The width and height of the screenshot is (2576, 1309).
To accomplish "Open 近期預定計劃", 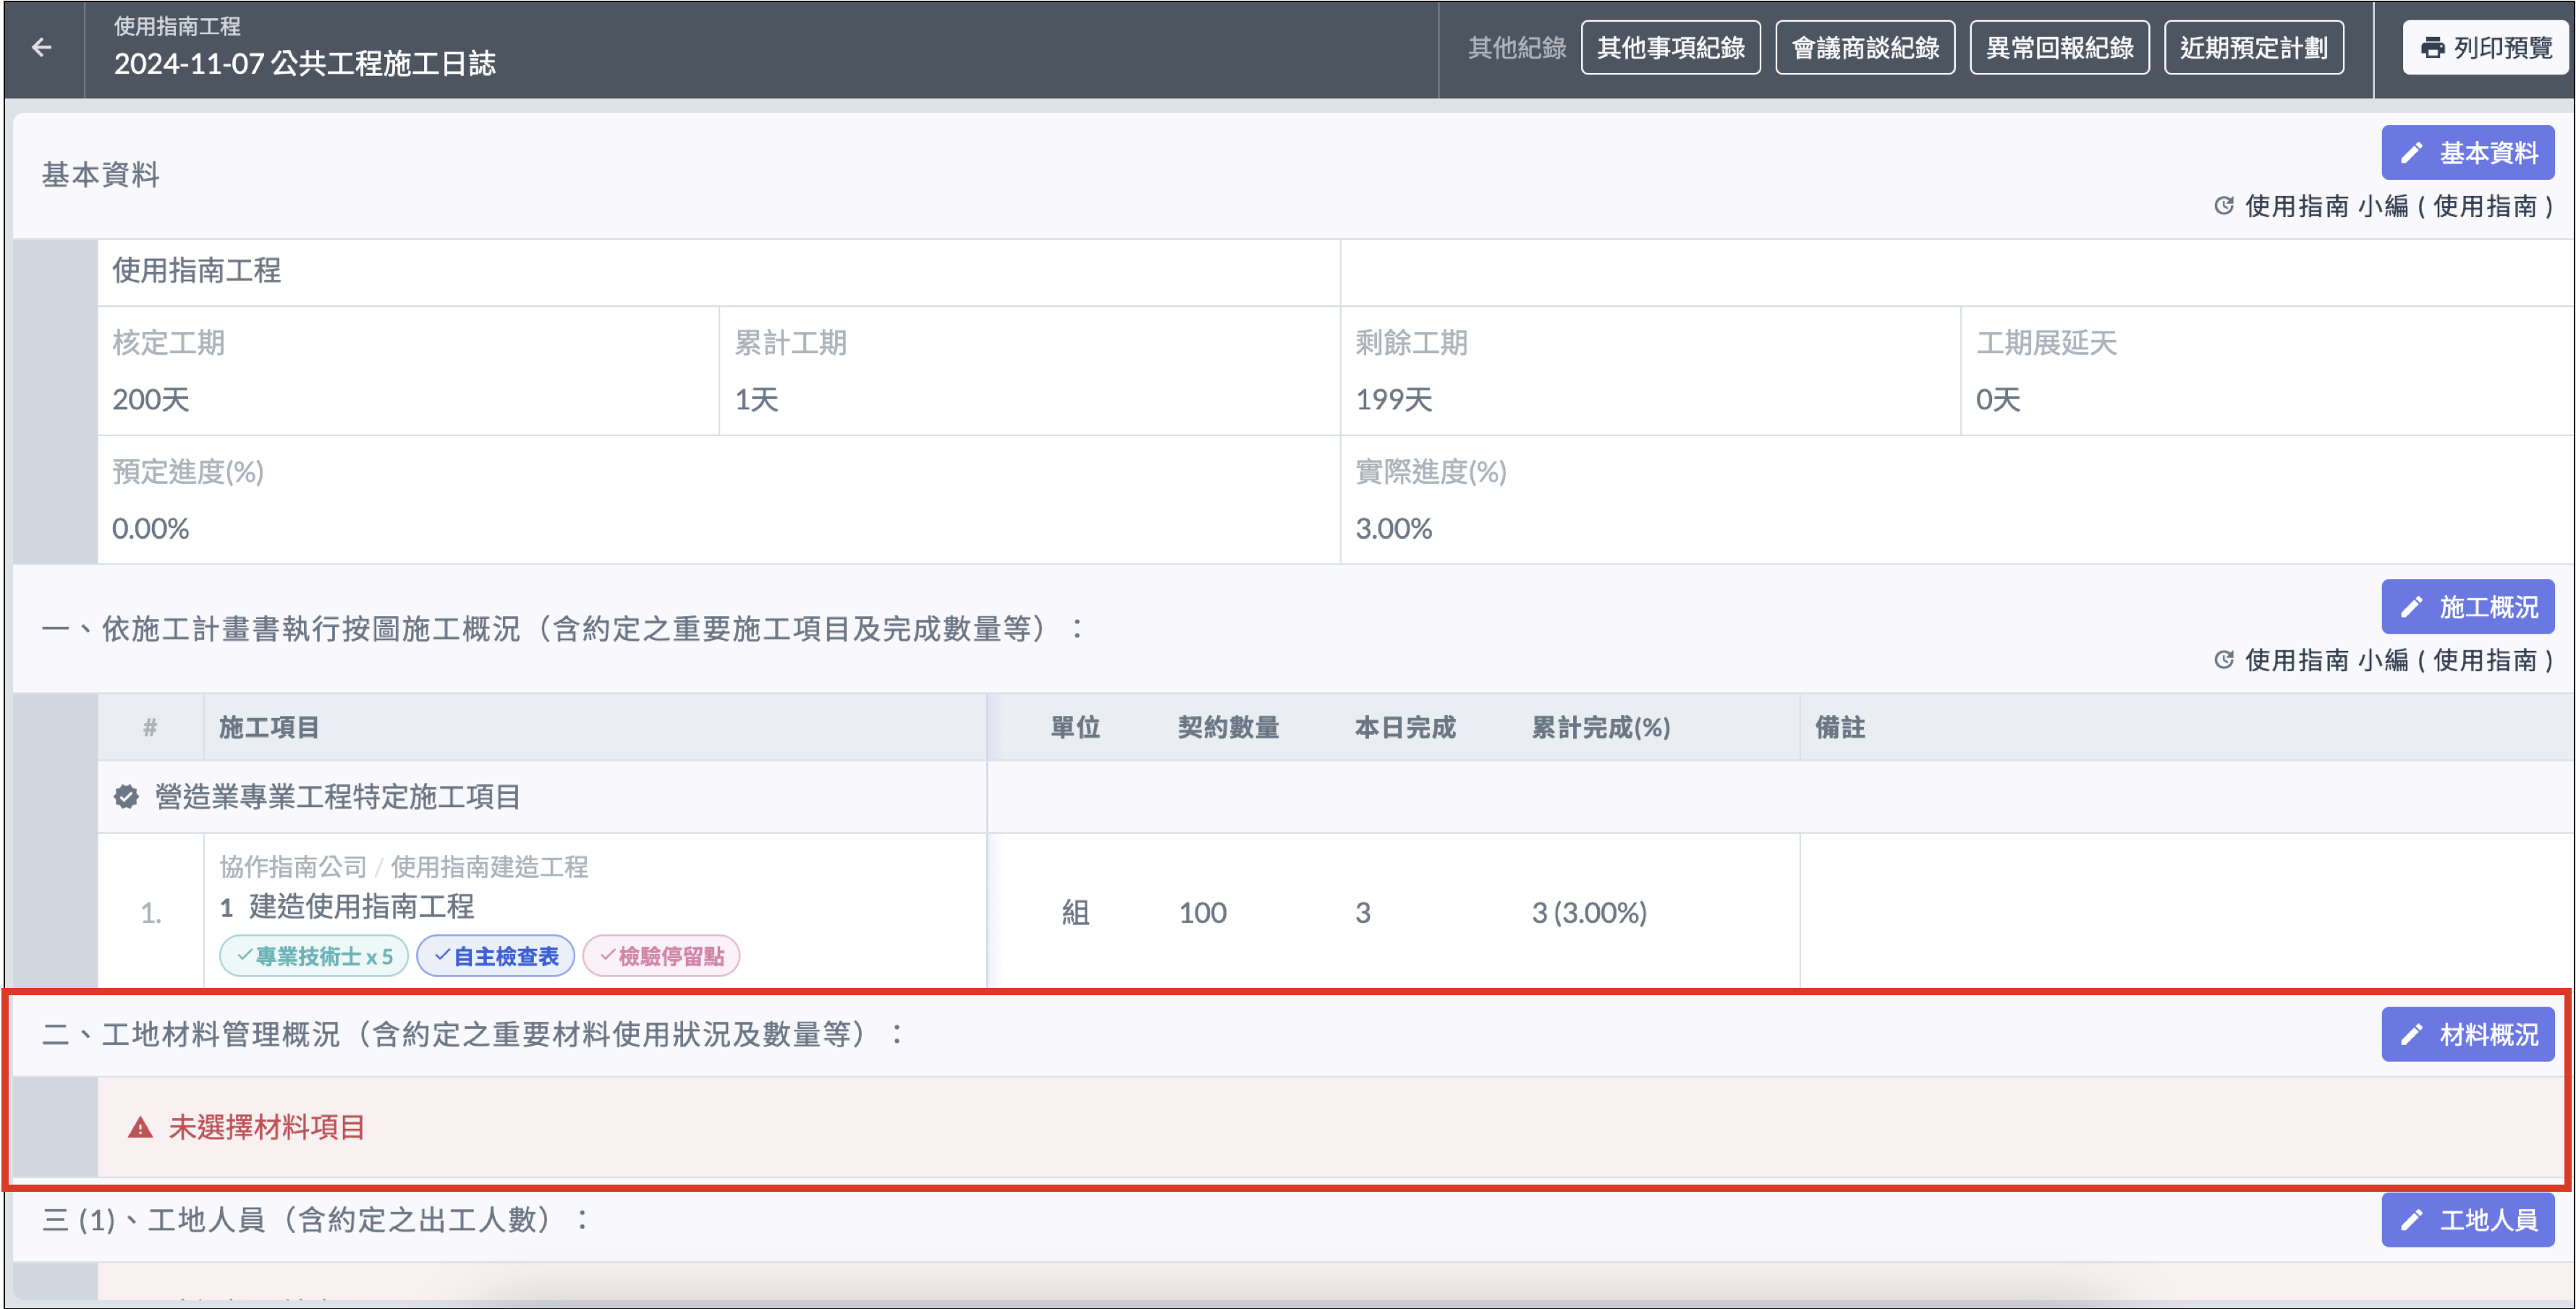I will tap(2253, 48).
